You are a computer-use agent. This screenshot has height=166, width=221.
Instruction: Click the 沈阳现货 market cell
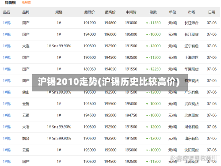click(191, 150)
